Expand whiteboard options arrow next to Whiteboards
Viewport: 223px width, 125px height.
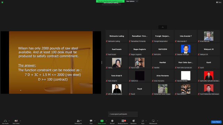coord(157,121)
